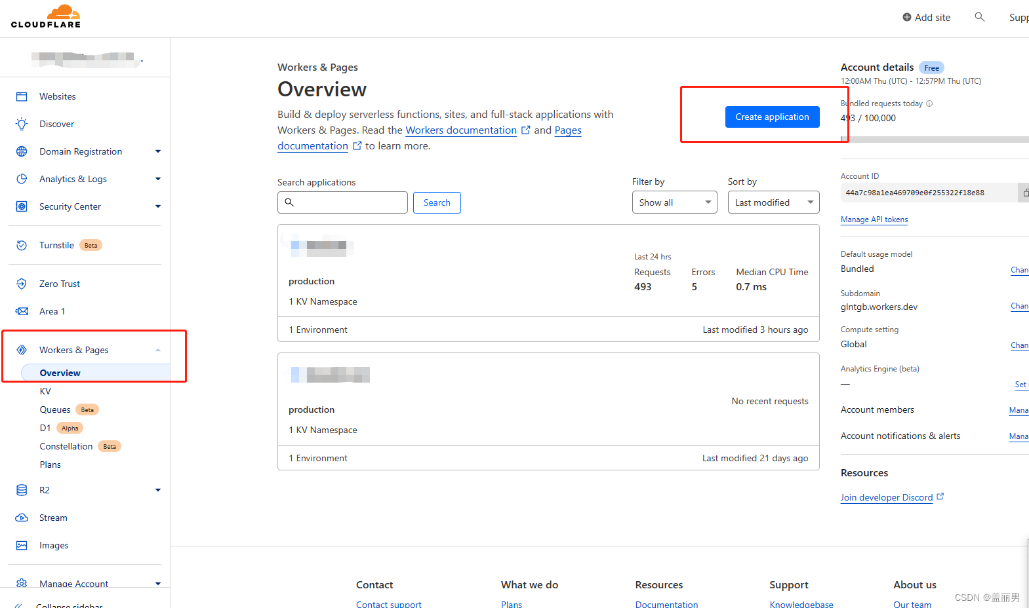Screen dimensions: 1029x608
Task: Click Change link for Subdomain
Action: click(x=1020, y=306)
